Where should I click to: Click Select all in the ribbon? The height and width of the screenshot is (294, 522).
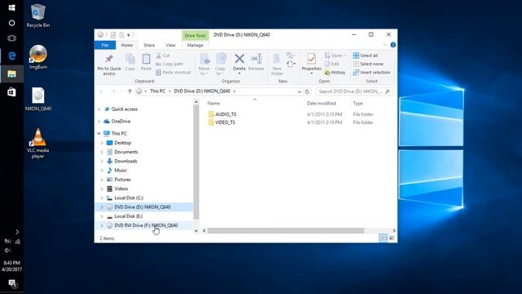(365, 56)
